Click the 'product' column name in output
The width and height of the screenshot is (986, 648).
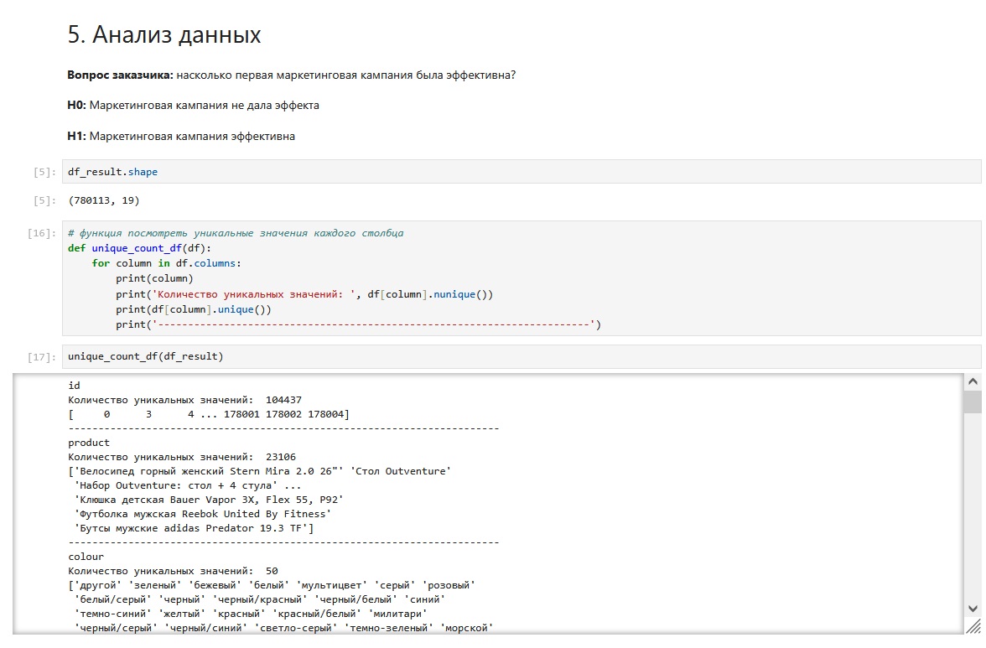pos(89,443)
